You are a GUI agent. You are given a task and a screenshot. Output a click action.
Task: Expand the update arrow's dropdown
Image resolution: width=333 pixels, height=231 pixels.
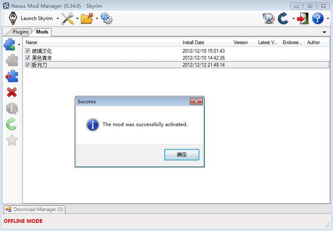click(x=293, y=19)
